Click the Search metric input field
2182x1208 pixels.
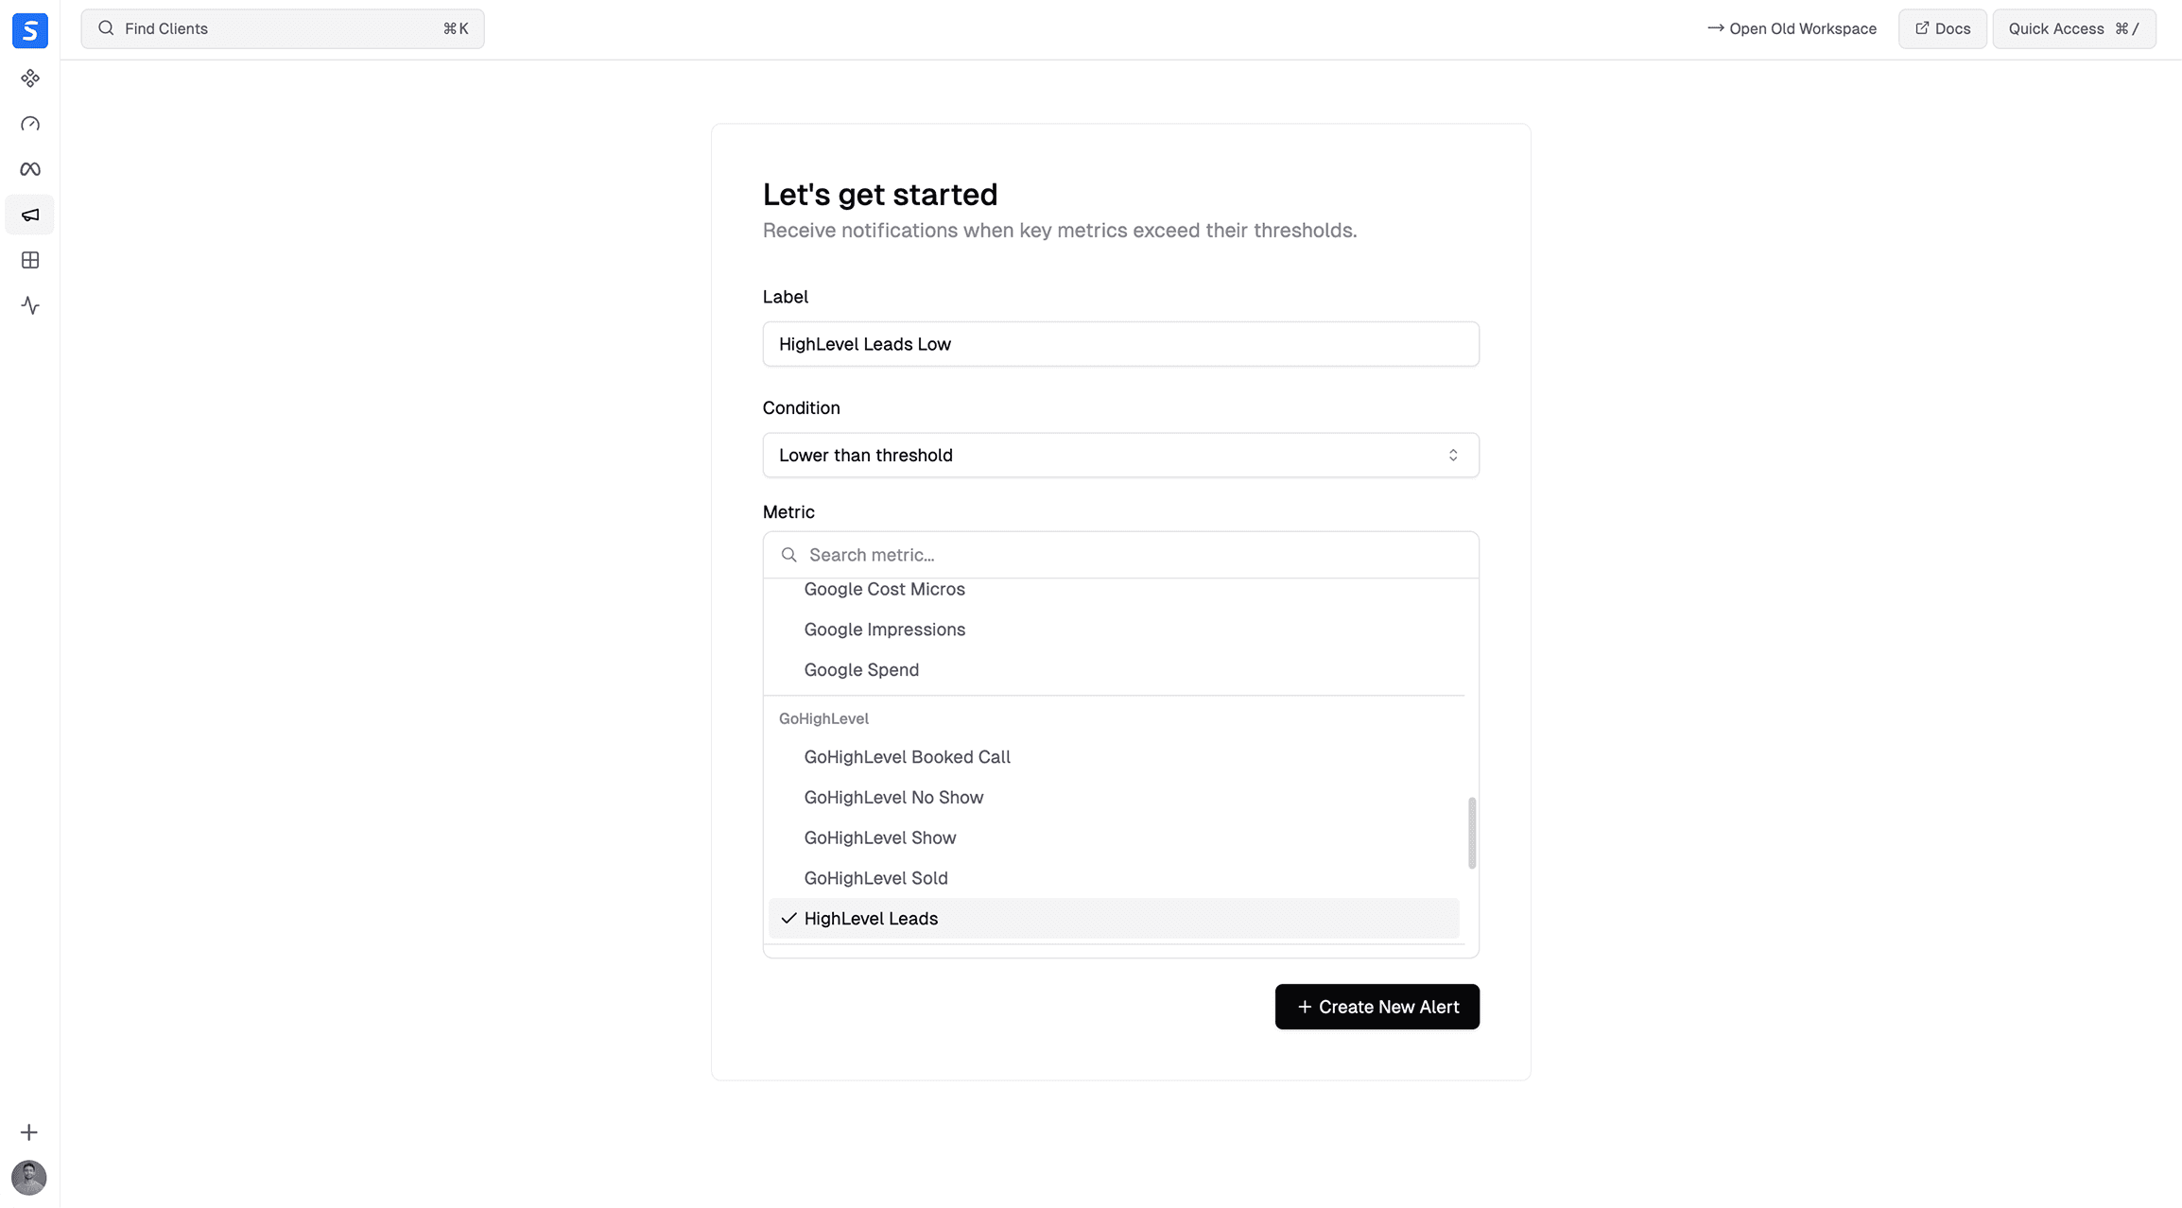pos(1120,555)
